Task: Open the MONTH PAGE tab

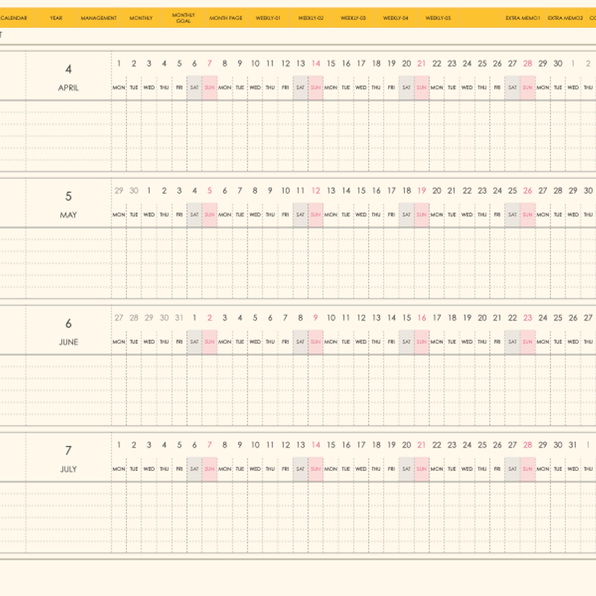Action: [x=226, y=18]
